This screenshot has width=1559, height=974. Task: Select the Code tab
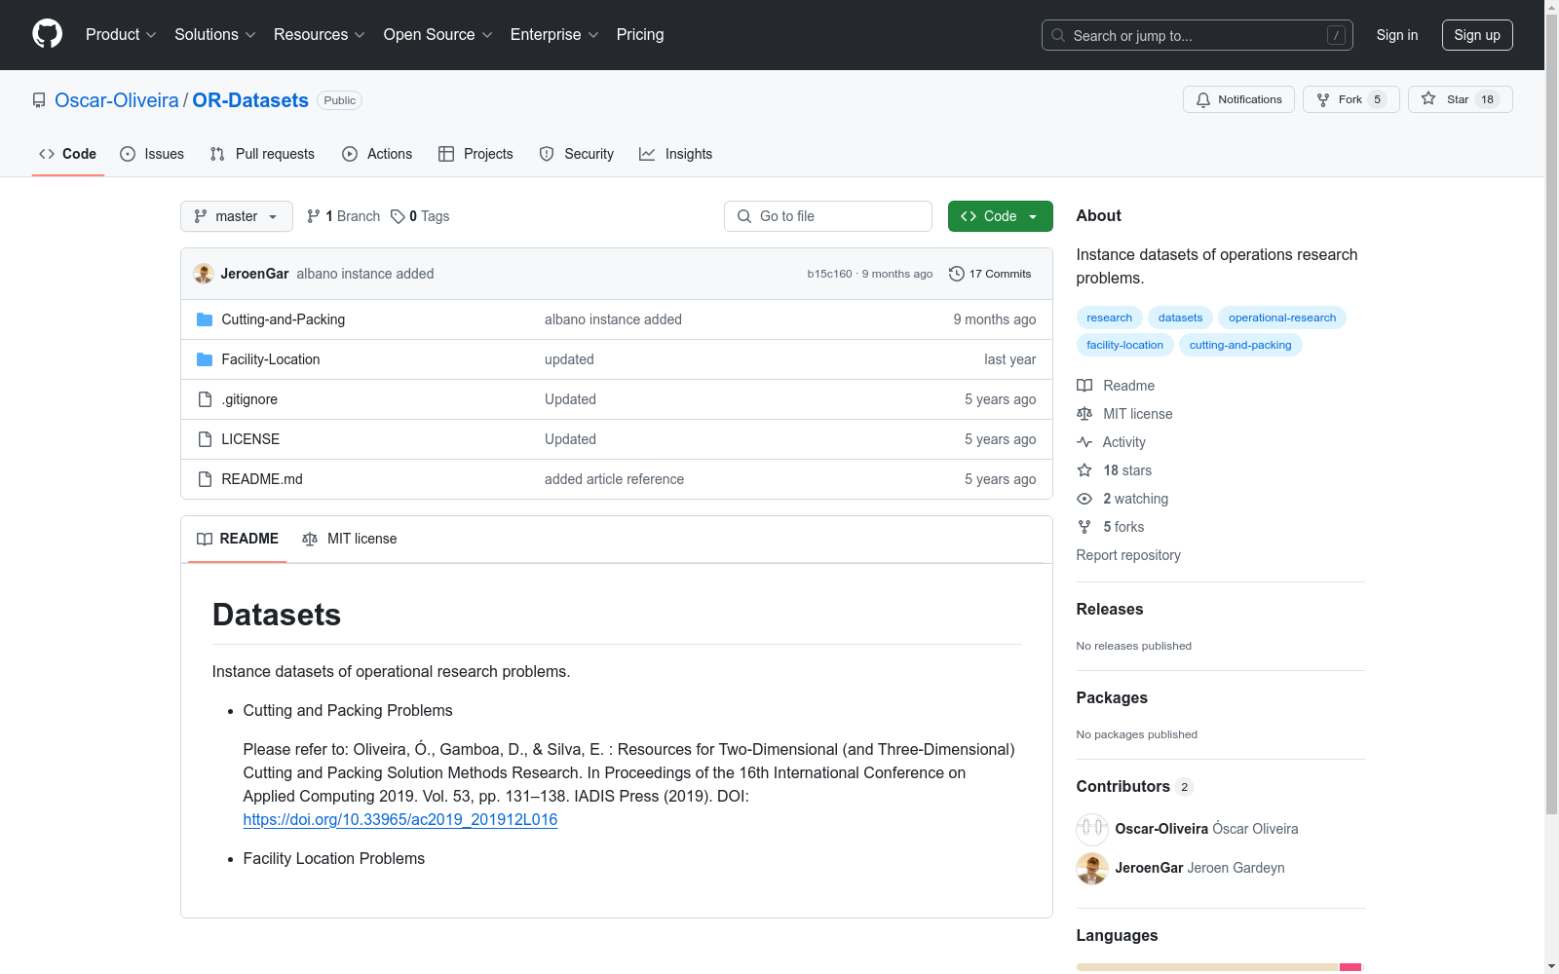tap(68, 154)
